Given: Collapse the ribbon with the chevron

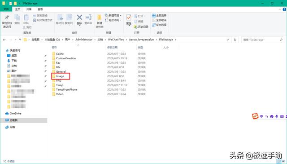Looking at the screenshot, I should pos(280,9).
